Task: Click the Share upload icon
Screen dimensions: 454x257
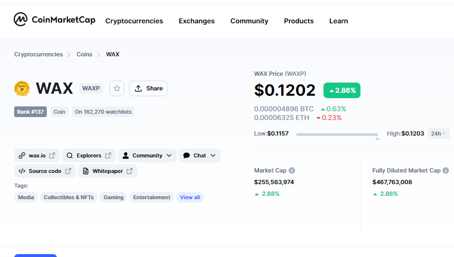Action: 138,88
